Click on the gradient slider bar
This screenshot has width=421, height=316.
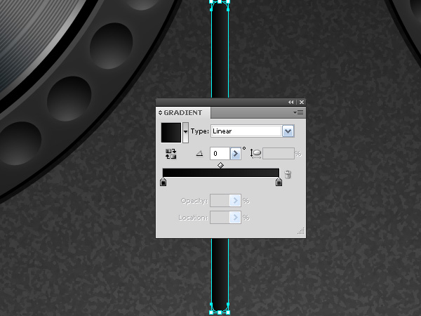coord(221,173)
